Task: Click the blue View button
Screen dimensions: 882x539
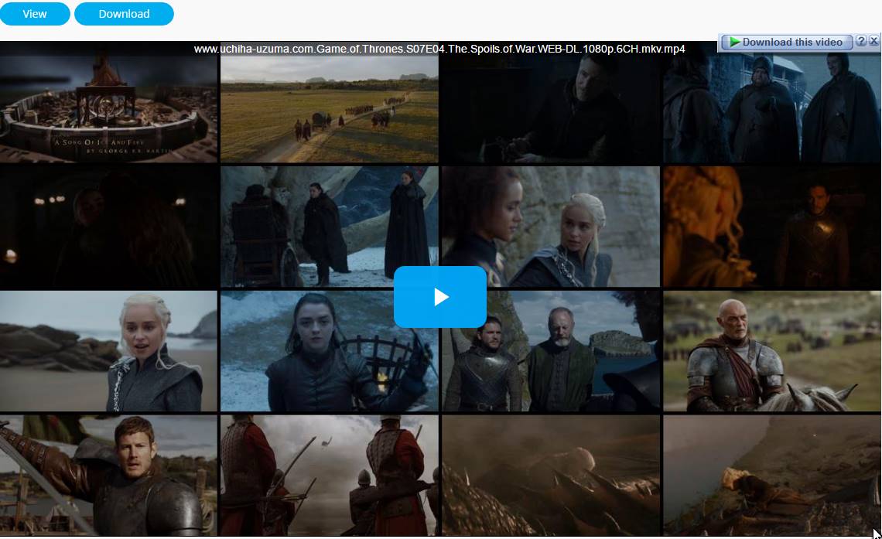Action: [x=34, y=14]
